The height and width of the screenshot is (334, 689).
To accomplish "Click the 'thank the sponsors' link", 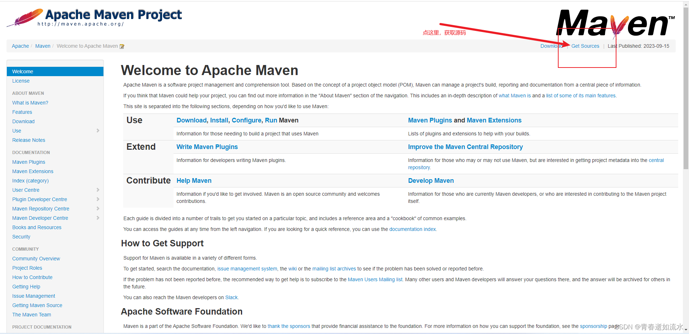I will point(289,326).
